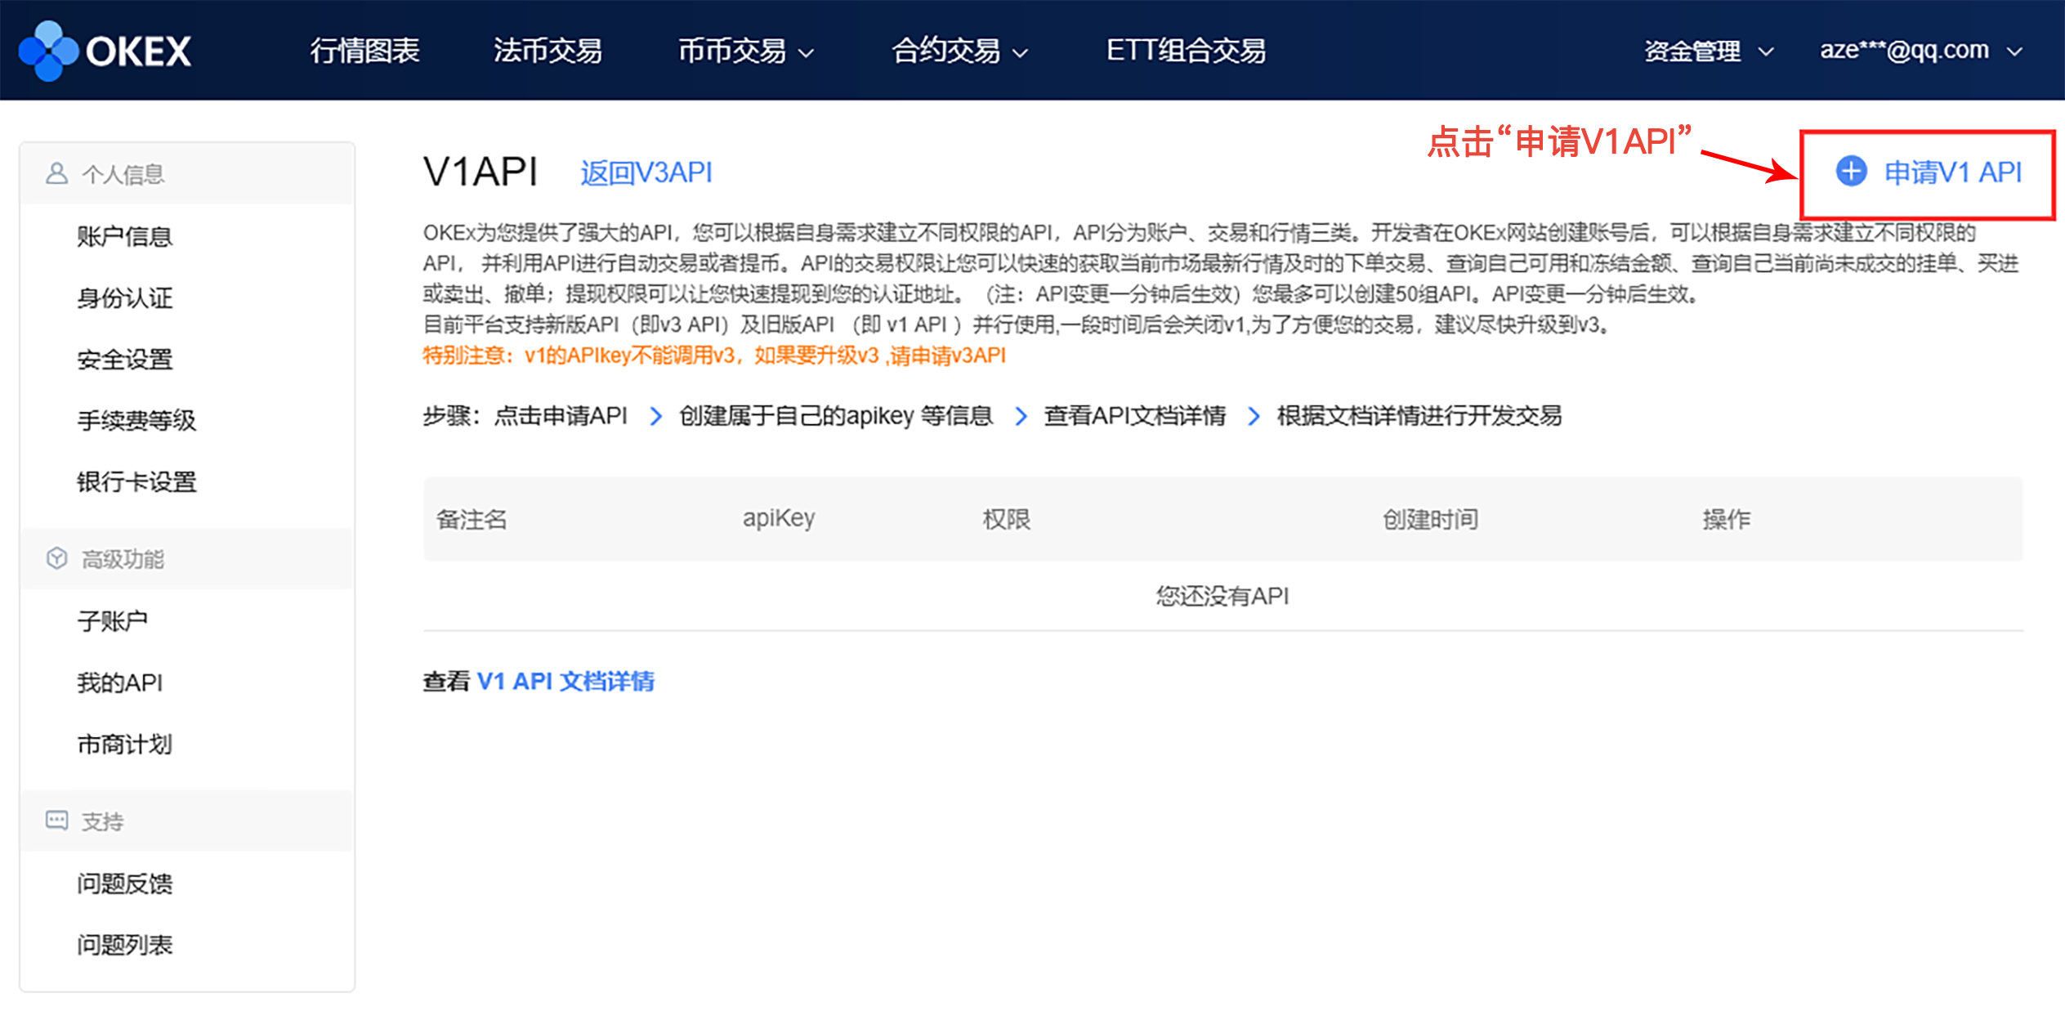
Task: Open 市商计划 in the sidebar
Action: pyautogui.click(x=125, y=744)
